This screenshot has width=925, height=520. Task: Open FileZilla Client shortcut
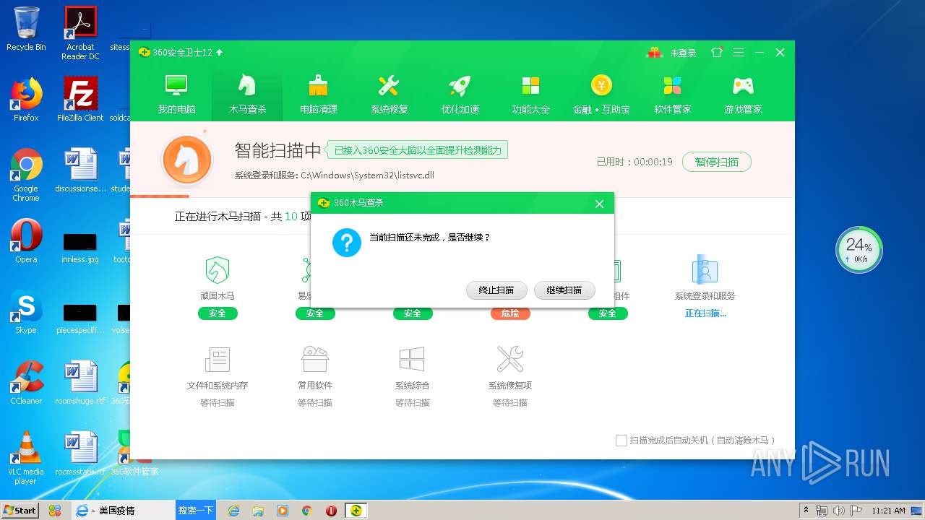click(80, 100)
